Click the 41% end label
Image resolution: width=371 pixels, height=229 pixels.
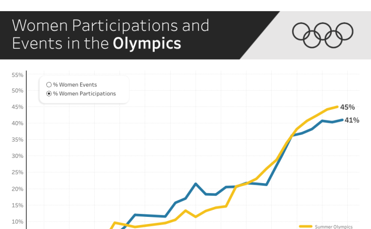click(x=352, y=120)
